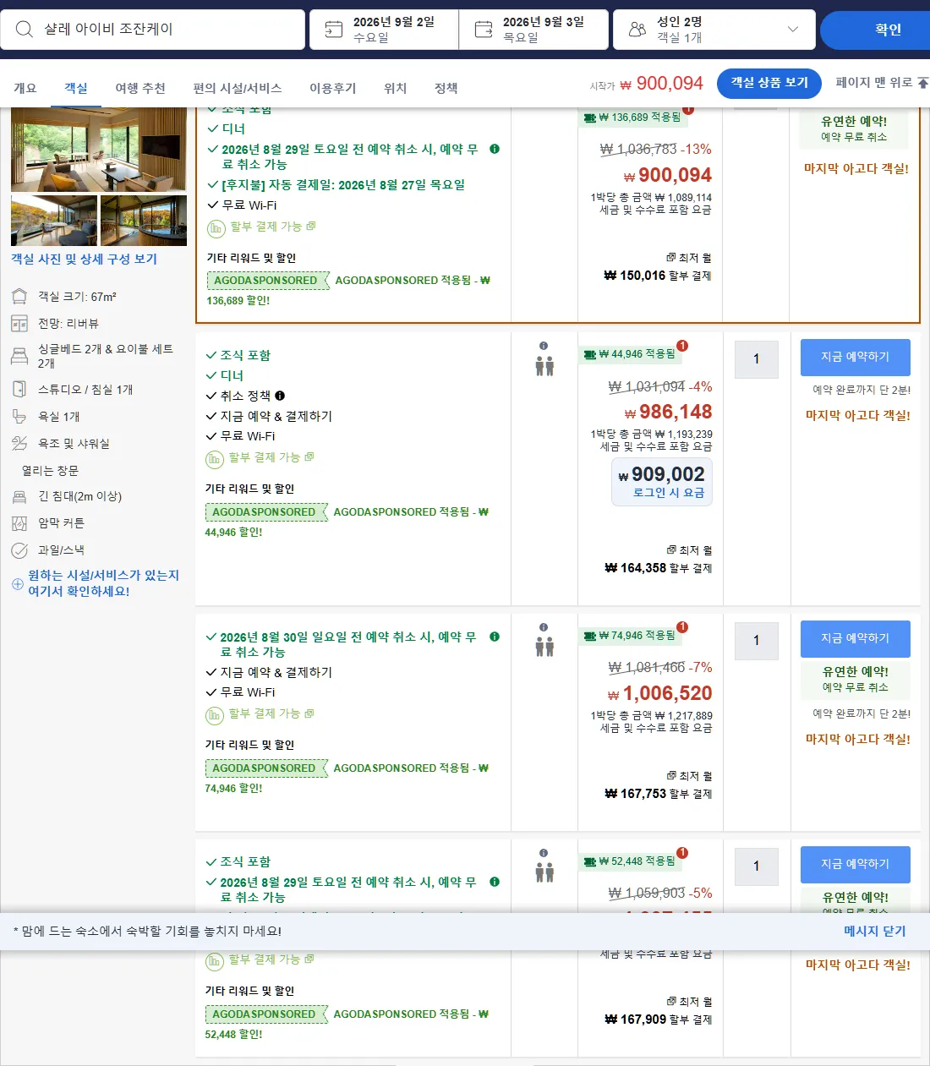This screenshot has width=930, height=1066.
Task: Open room quantity selector for 986,148 offer
Action: 757,359
